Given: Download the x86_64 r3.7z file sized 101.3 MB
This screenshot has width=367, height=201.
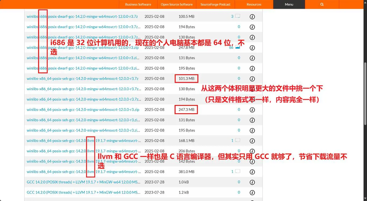Looking at the screenshot, I should pyautogui.click(x=82, y=79).
